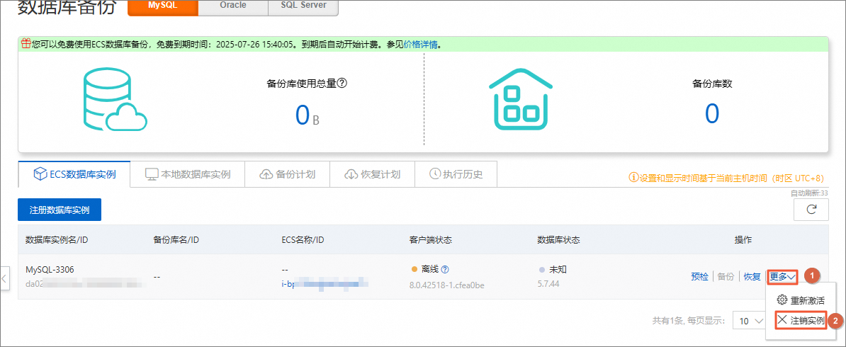Click the backup vault house icon
Screen dimensions: 846x347
(521, 98)
